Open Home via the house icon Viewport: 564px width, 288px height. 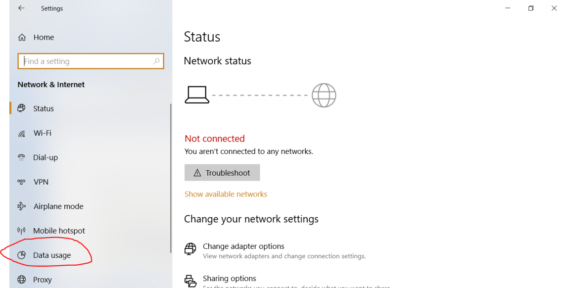click(22, 37)
